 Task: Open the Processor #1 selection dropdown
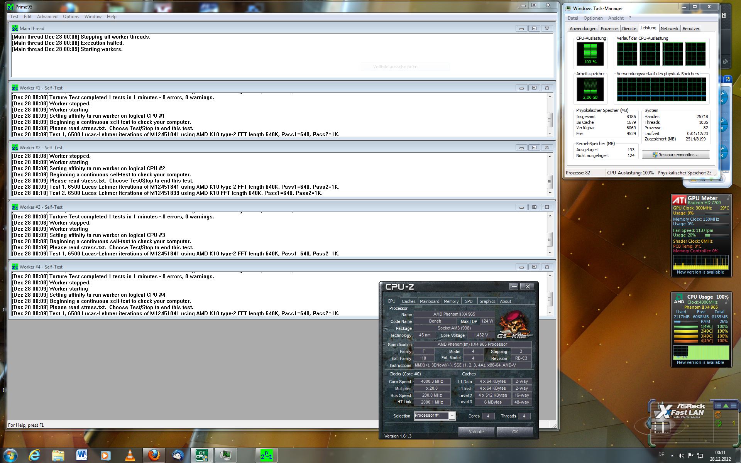tap(452, 416)
